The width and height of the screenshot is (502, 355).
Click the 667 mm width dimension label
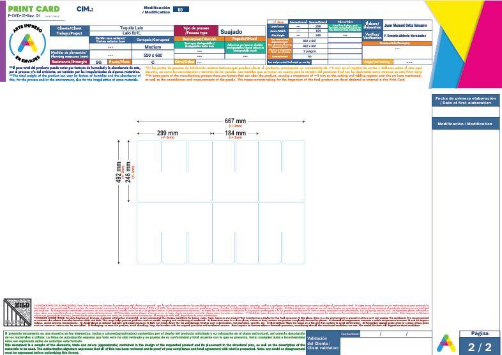pos(235,121)
